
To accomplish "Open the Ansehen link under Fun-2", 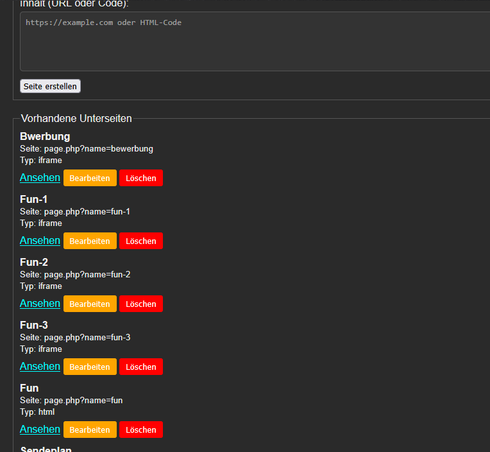I will point(40,304).
